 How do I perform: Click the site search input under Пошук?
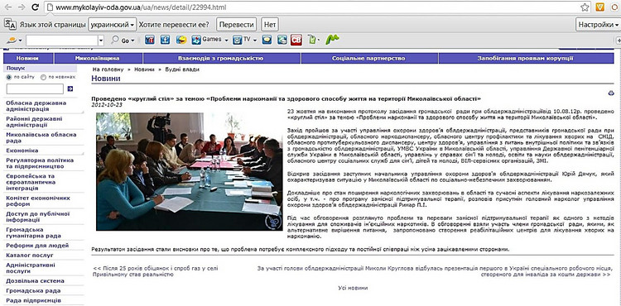(35, 89)
